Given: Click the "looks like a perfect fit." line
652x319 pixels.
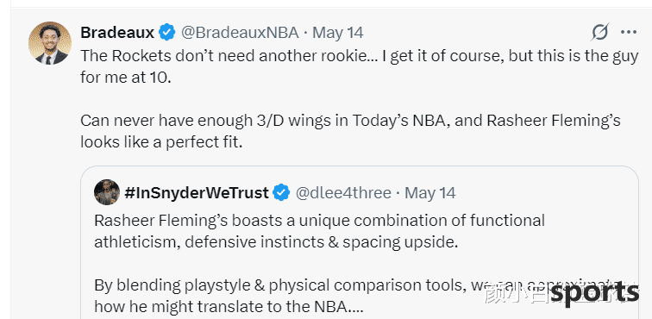Looking at the screenshot, I should (161, 142).
